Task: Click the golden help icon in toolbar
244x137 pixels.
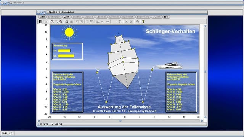Action: [x=143, y=22]
